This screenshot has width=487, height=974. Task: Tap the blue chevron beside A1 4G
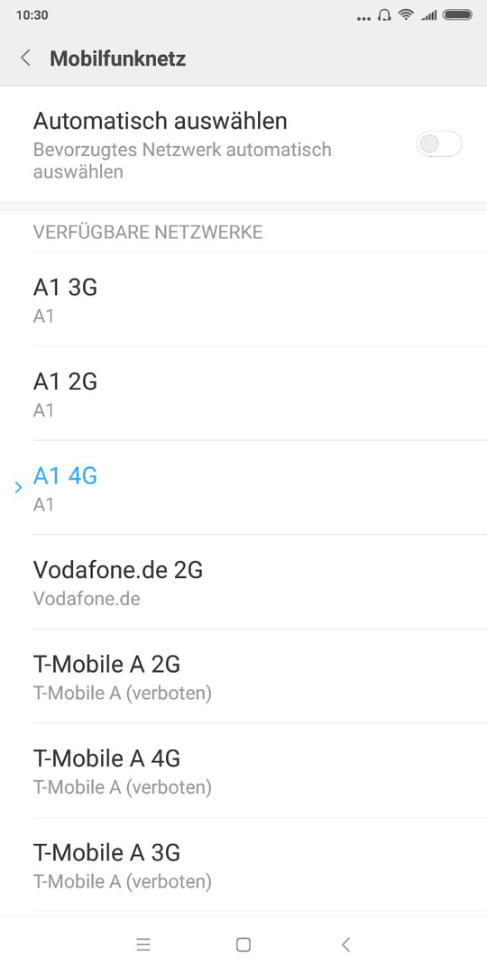18,488
